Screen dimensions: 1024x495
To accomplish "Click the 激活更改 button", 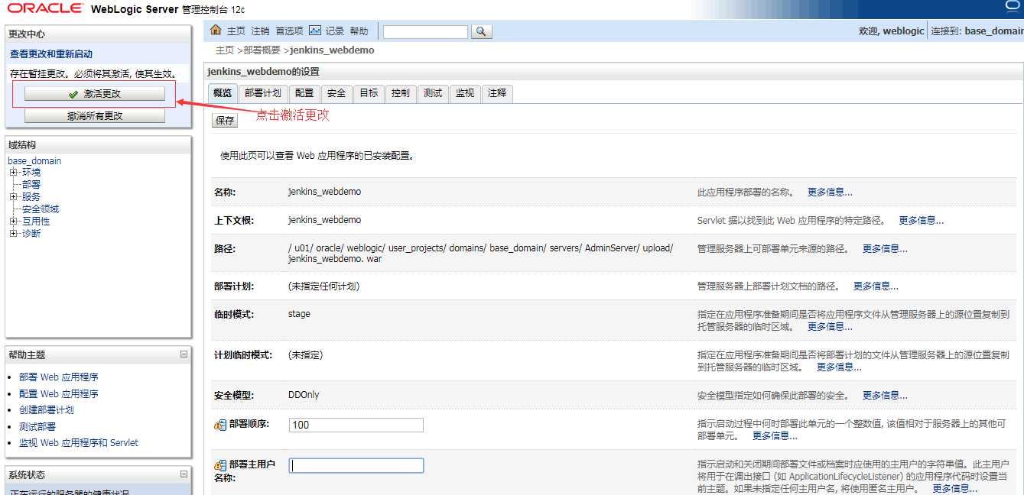I will pyautogui.click(x=95, y=94).
